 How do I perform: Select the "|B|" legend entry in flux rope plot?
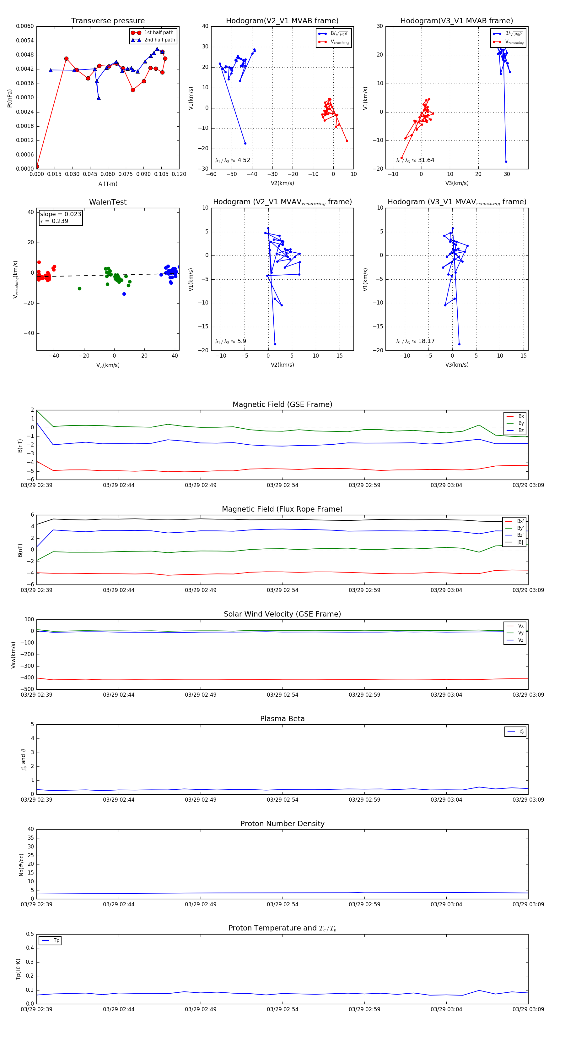515,542
